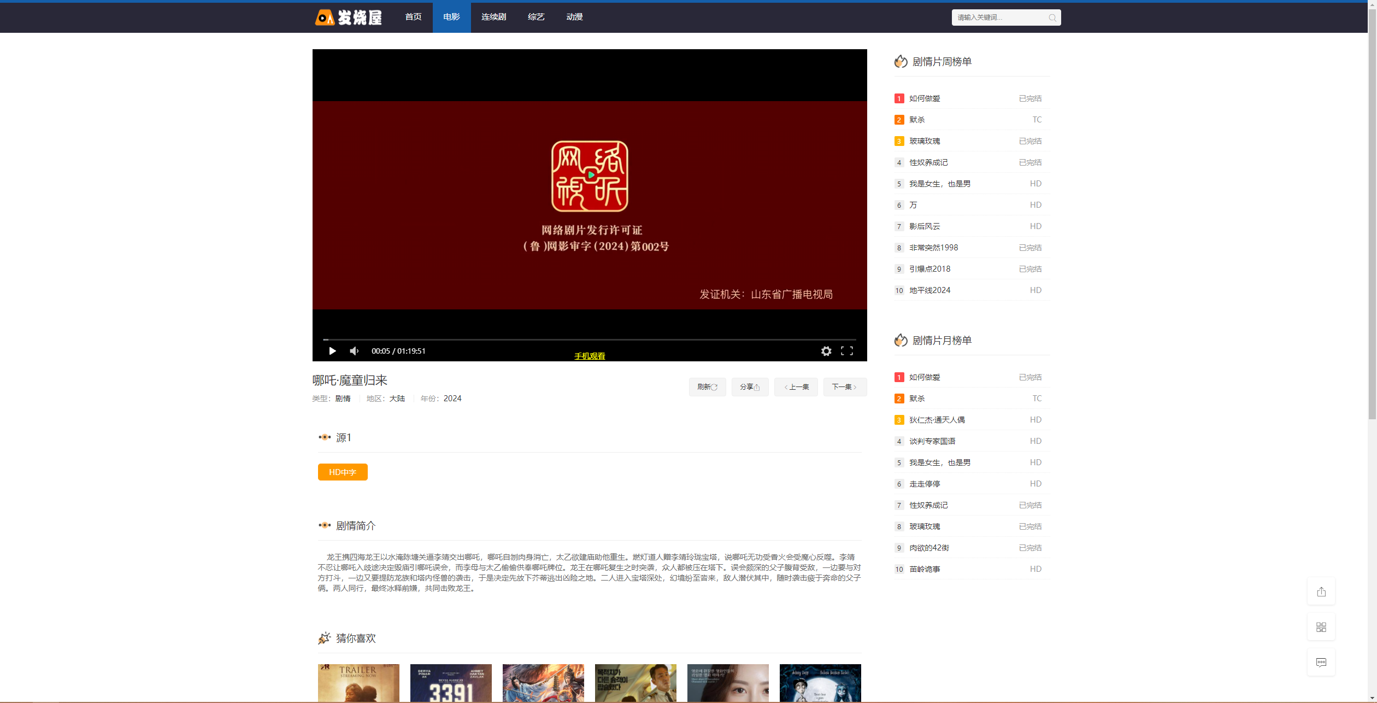Screen dimensions: 1377x703
Task: Go to previous episode 上一集
Action: pos(796,387)
